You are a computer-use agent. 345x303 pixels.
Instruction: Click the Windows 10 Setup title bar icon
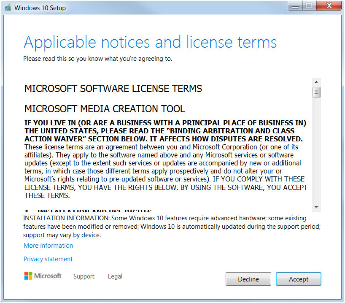tap(8, 8)
